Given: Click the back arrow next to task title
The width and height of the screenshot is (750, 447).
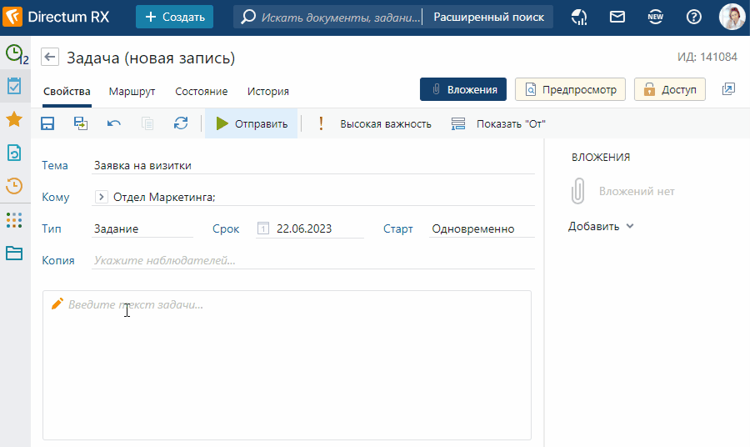Looking at the screenshot, I should (x=50, y=58).
